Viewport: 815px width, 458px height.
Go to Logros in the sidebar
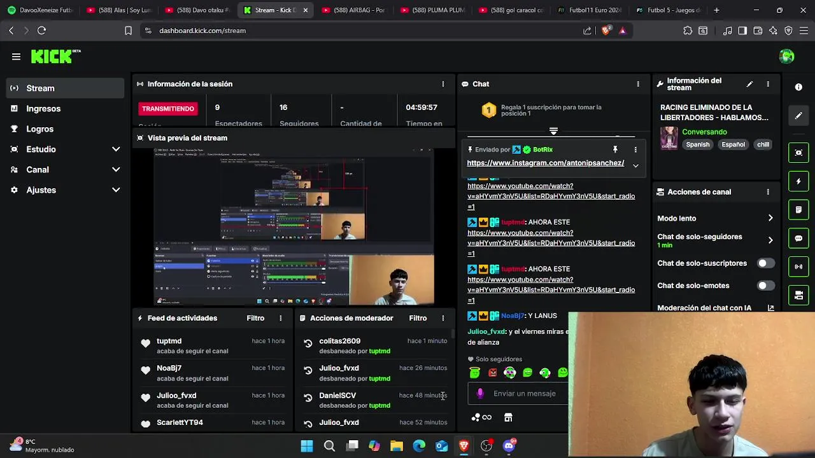click(x=65, y=129)
